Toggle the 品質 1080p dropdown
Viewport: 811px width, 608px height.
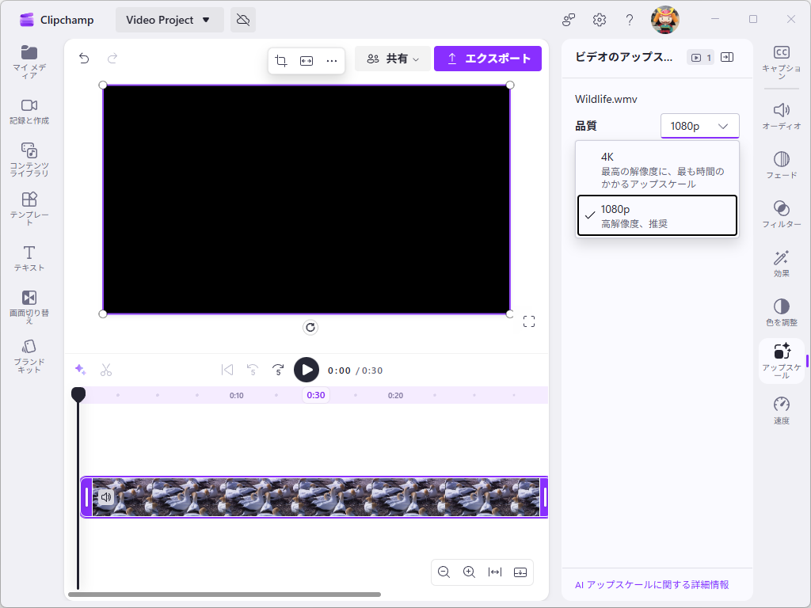coord(700,126)
